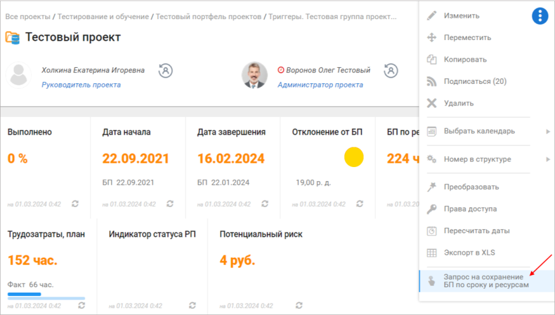The image size is (555, 315).
Task: Refresh the Трудозатраты, план card
Action: [82, 305]
